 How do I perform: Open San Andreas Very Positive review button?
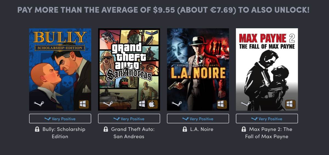(129, 119)
